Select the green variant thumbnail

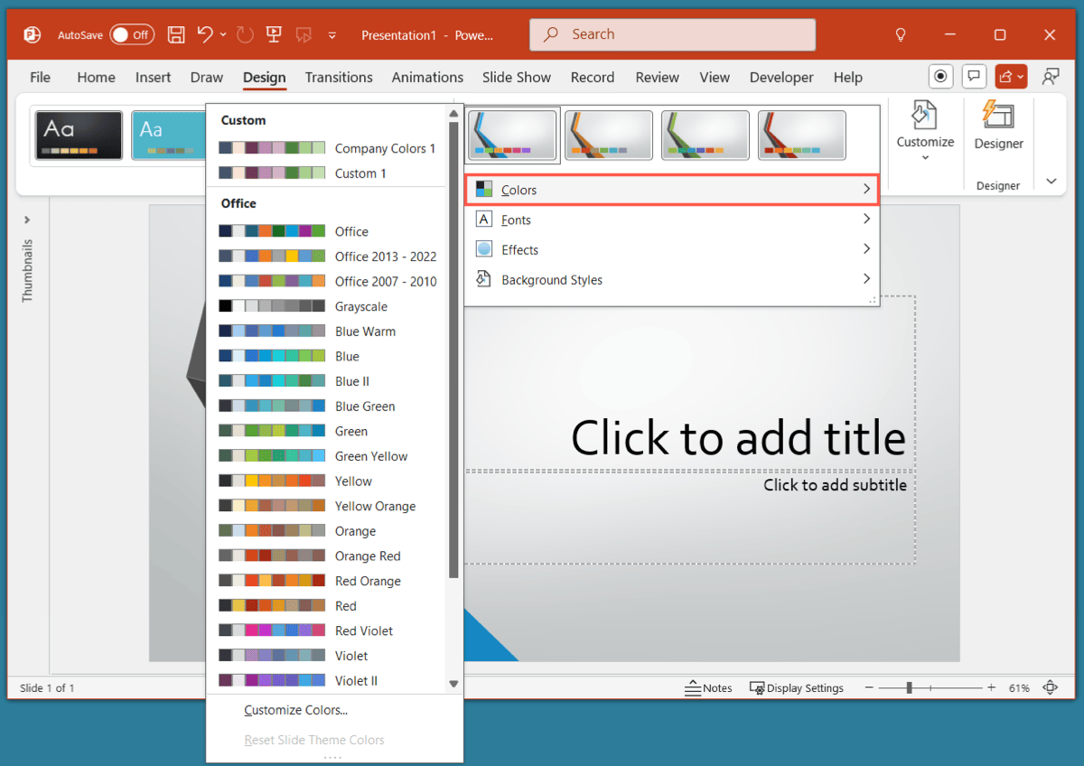706,135
